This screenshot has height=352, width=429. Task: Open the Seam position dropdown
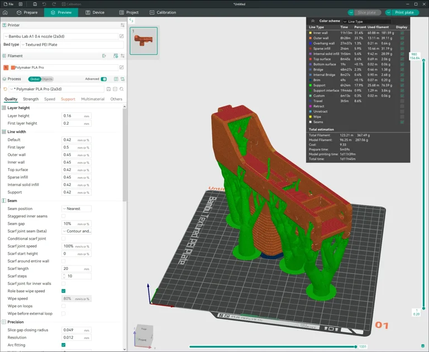(x=76, y=208)
